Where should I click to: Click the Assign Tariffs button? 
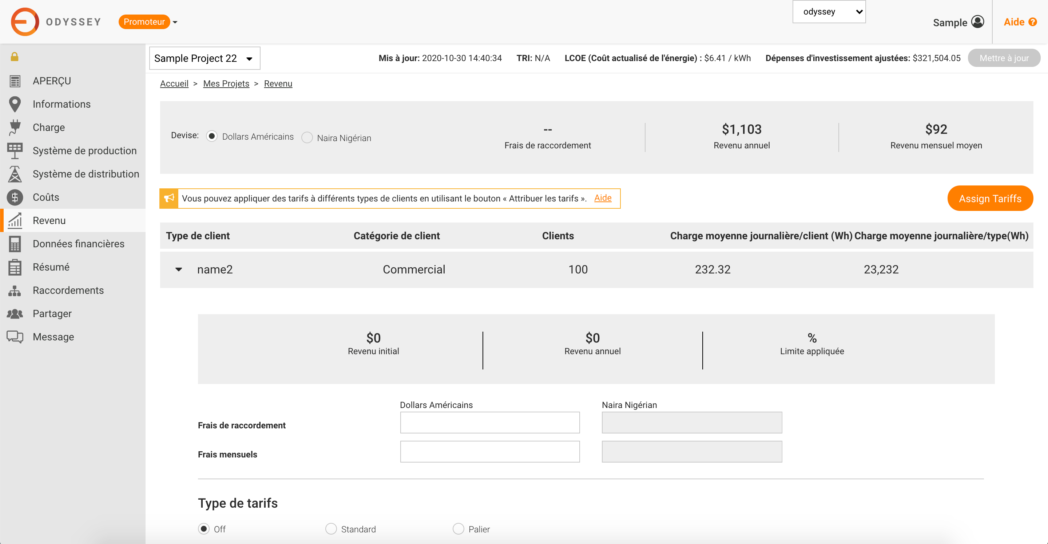(990, 199)
